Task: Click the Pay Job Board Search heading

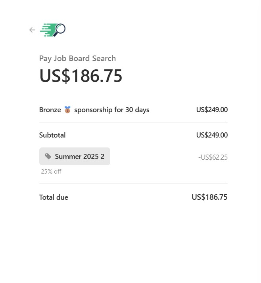Action: tap(77, 59)
